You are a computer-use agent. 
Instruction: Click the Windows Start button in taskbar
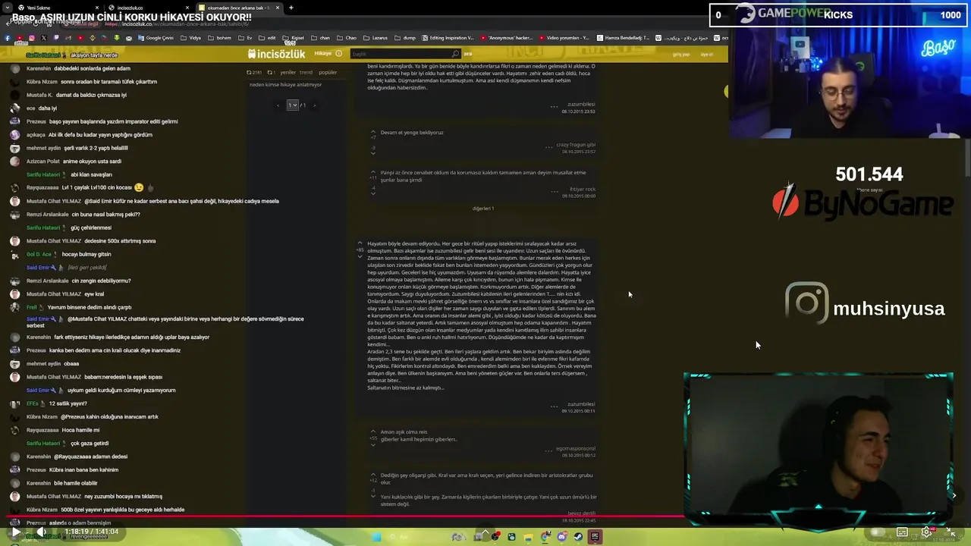click(x=377, y=537)
